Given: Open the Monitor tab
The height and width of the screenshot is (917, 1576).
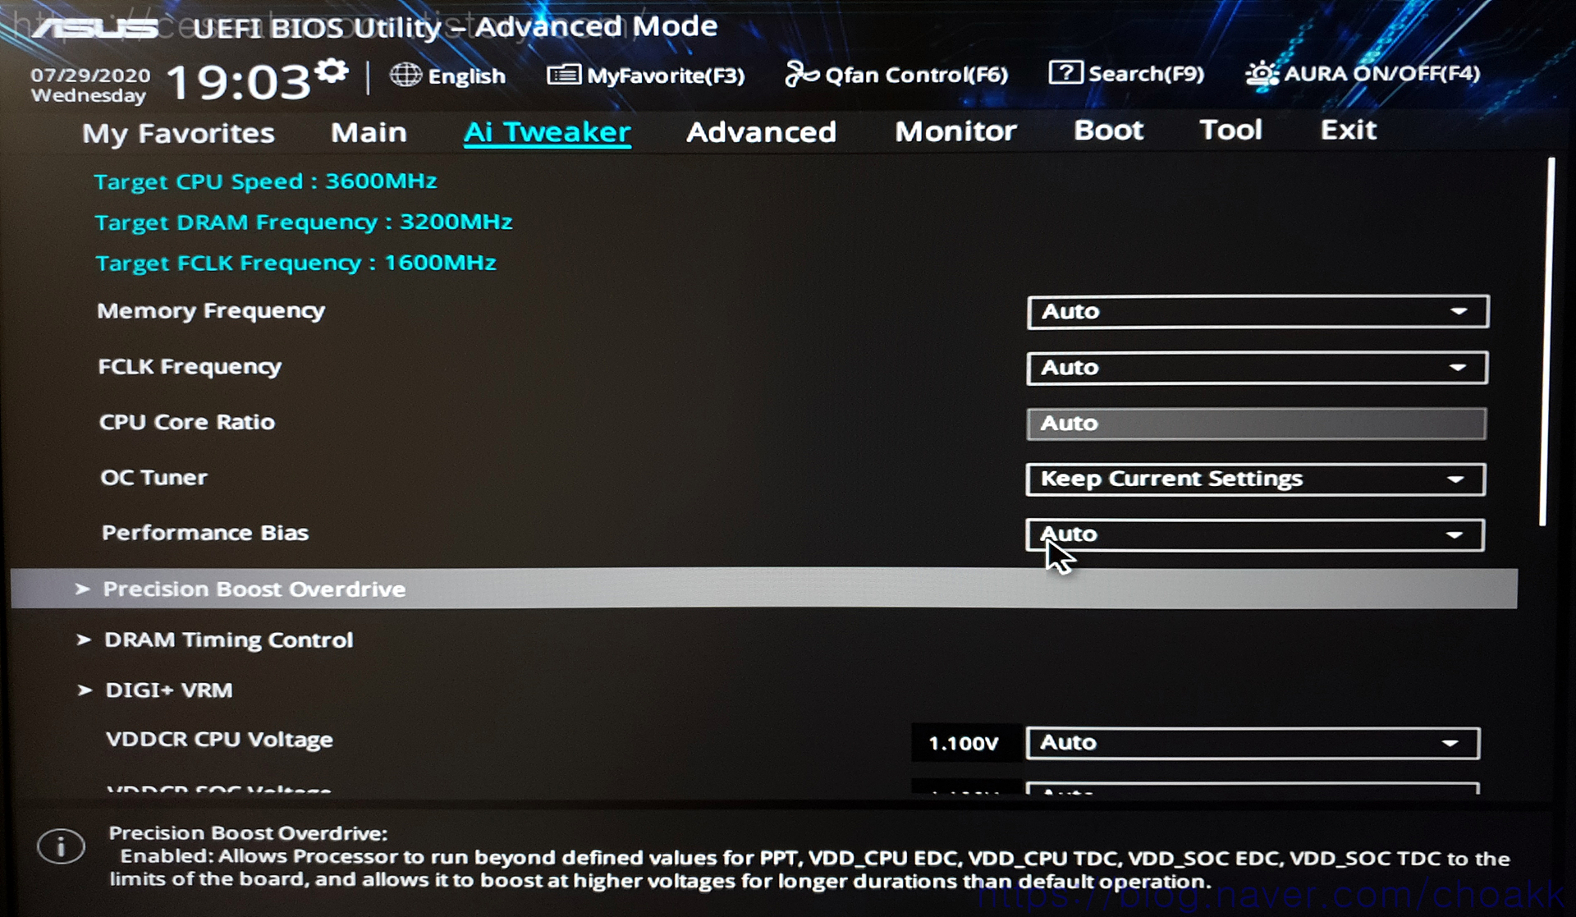Looking at the screenshot, I should point(955,131).
